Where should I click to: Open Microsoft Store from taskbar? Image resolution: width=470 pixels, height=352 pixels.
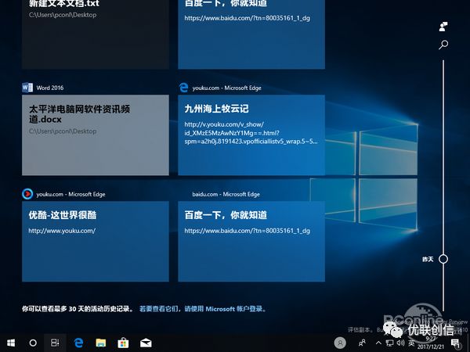123,343
